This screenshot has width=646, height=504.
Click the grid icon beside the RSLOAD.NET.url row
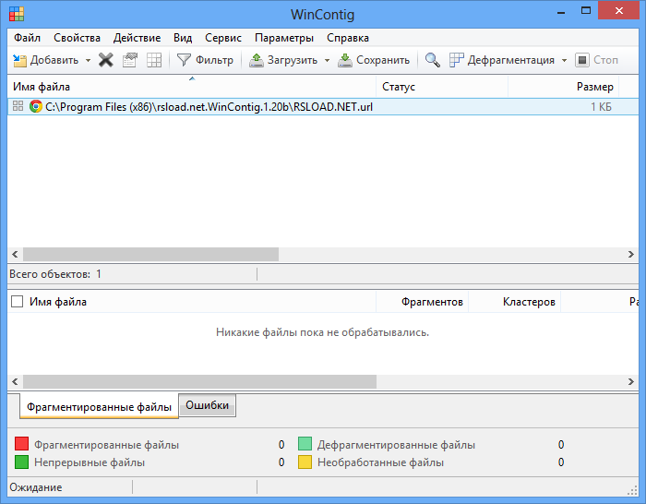point(18,106)
